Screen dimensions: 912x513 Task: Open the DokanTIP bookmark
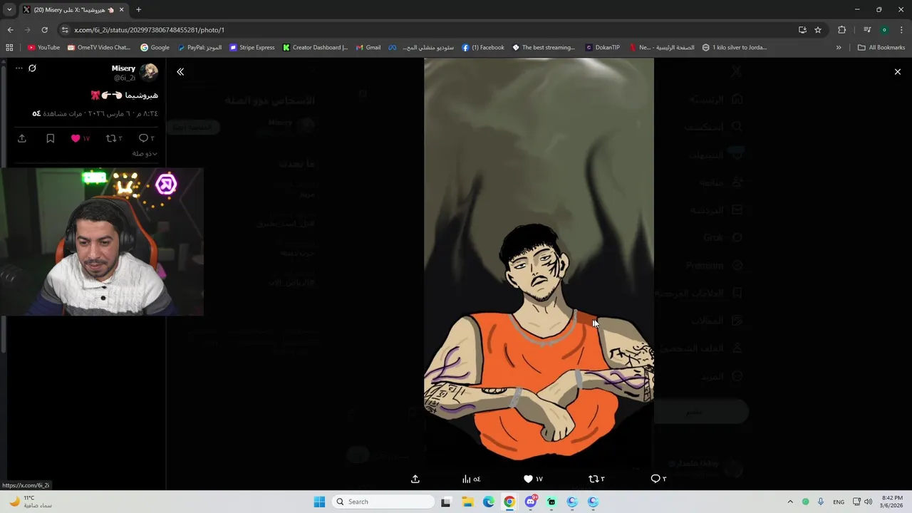[602, 48]
